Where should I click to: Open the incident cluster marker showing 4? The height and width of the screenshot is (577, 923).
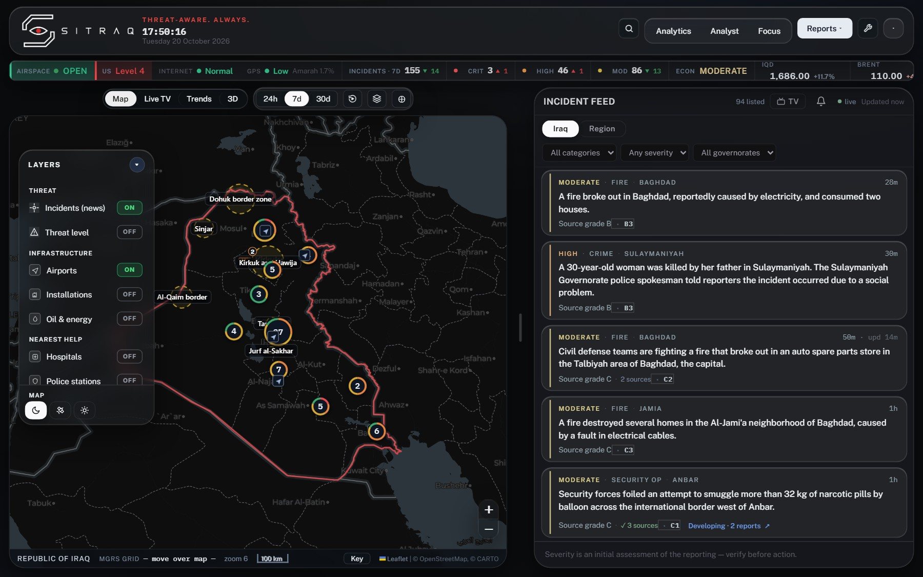coord(234,331)
